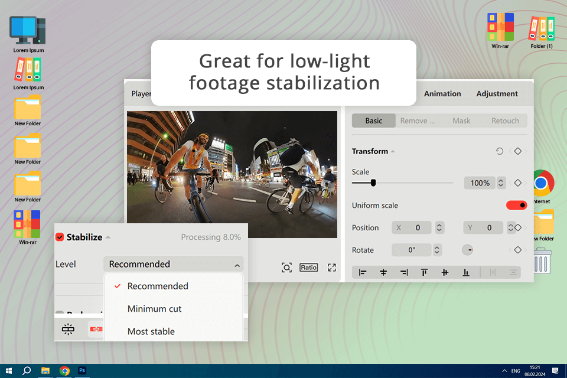Select the Basic sub-tab
Image resolution: width=567 pixels, height=378 pixels.
[373, 121]
